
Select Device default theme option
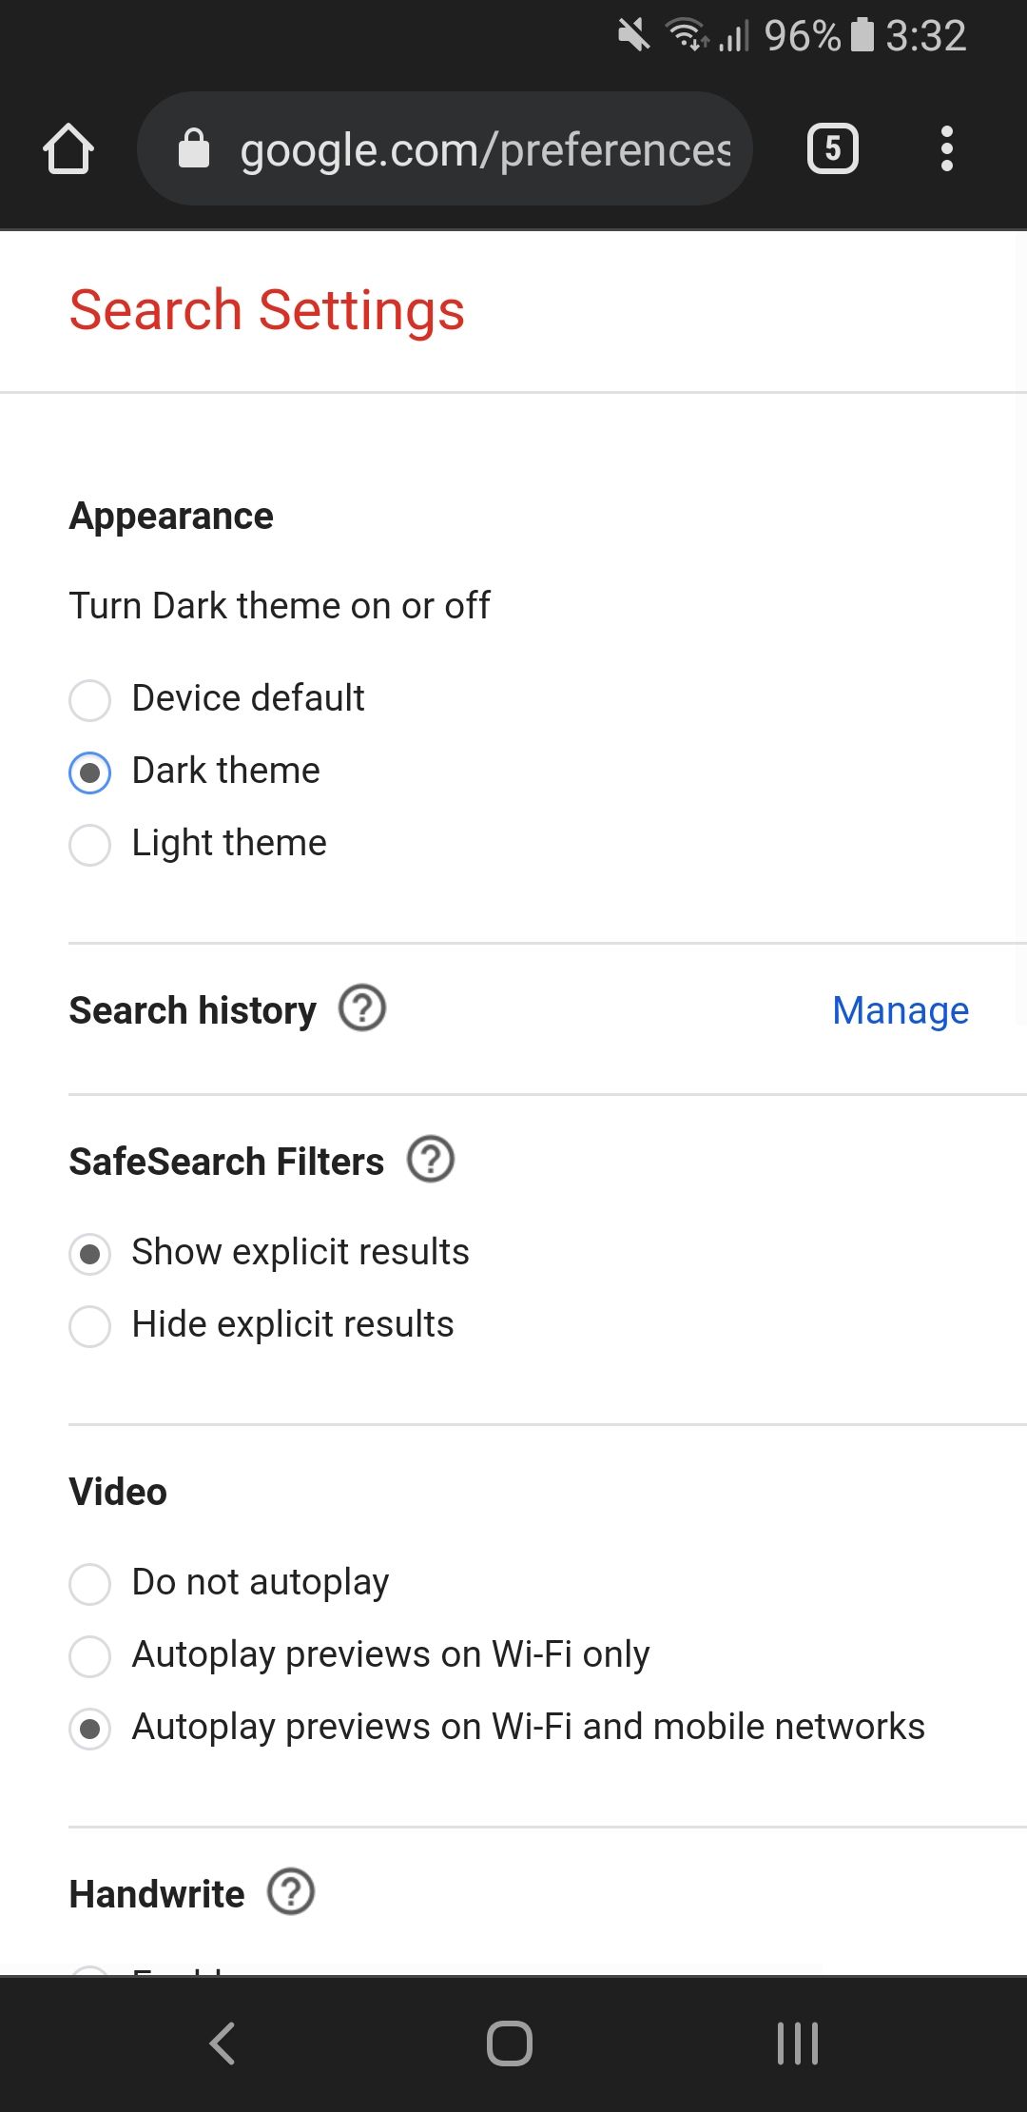click(x=90, y=700)
